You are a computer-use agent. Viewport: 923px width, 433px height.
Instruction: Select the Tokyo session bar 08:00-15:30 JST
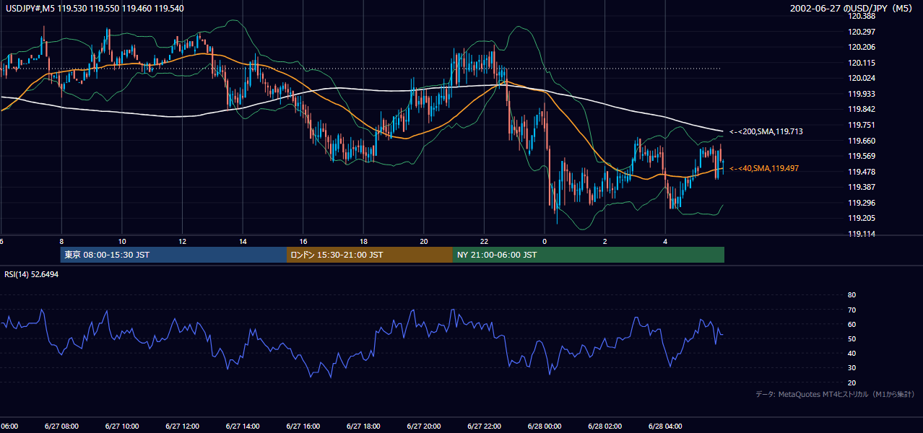pos(173,255)
